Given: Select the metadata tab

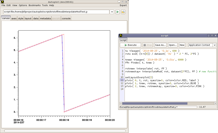Looking at the screenshot, I should 45,18.
